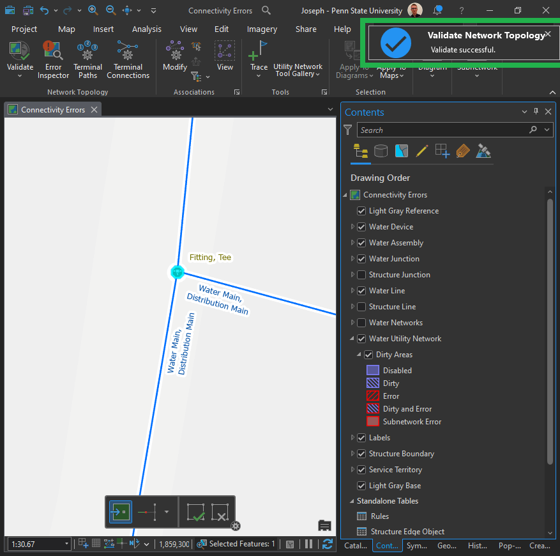Open the map scale dropdown

point(67,544)
